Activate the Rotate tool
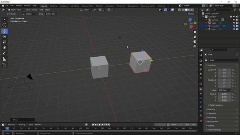The image size is (240, 135). 4,37
